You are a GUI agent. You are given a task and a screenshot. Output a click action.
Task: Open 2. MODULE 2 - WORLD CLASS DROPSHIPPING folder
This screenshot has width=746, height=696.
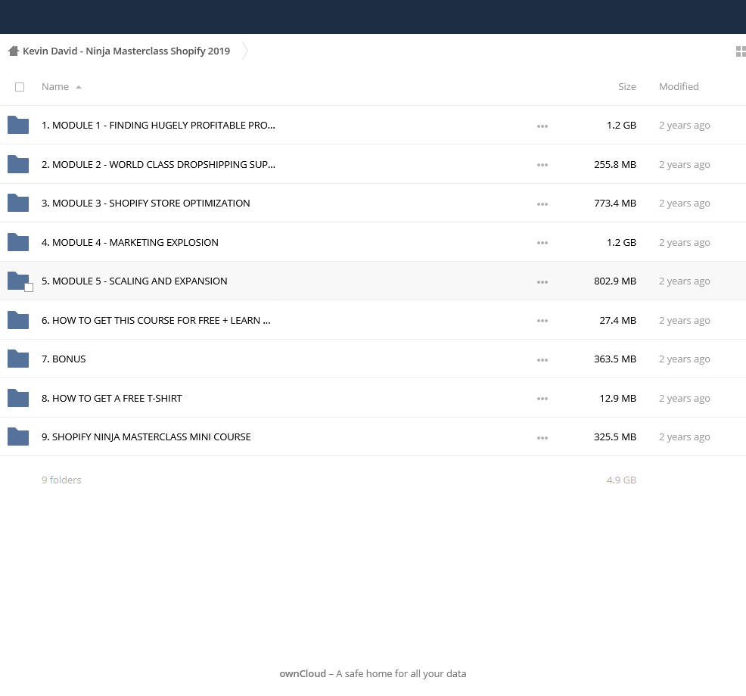[x=158, y=164]
